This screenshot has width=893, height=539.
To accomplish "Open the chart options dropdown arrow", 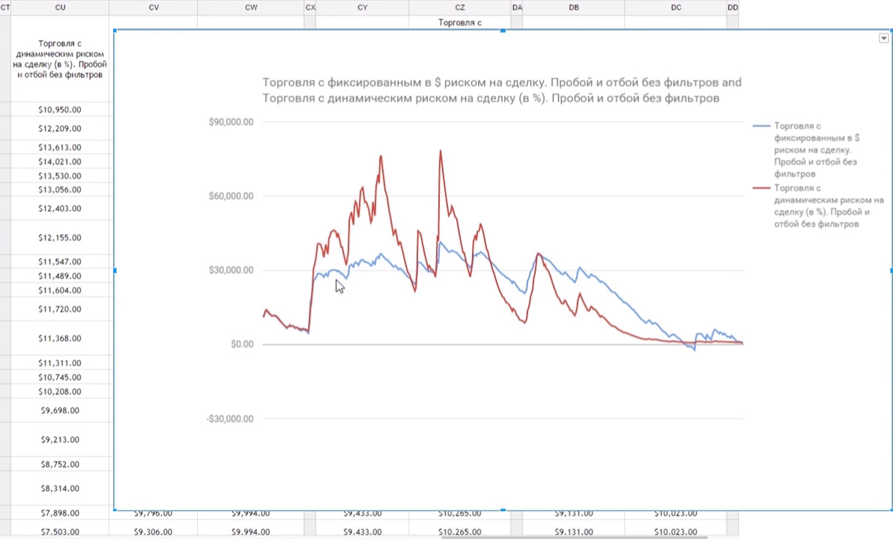I will (x=883, y=38).
